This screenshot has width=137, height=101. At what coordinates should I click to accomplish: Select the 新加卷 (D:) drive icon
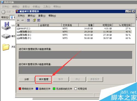[18, 32]
